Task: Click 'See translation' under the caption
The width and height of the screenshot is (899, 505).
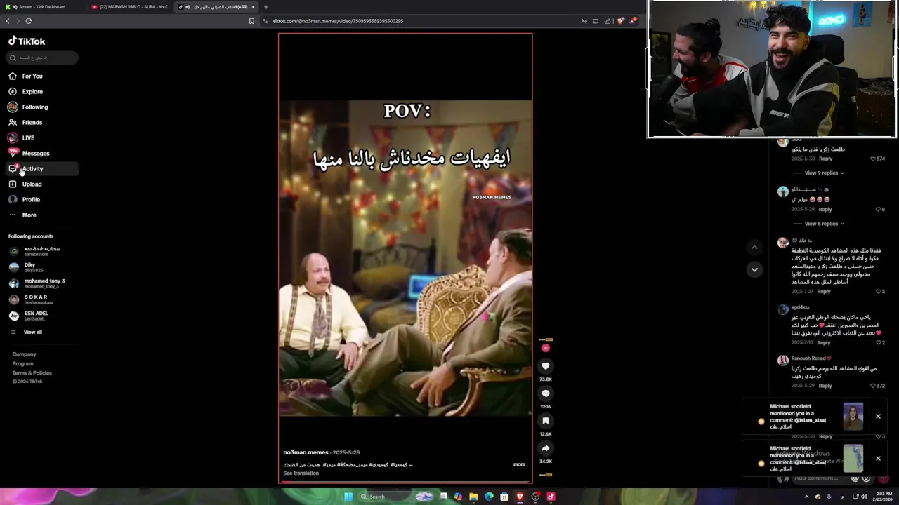Action: click(301, 473)
